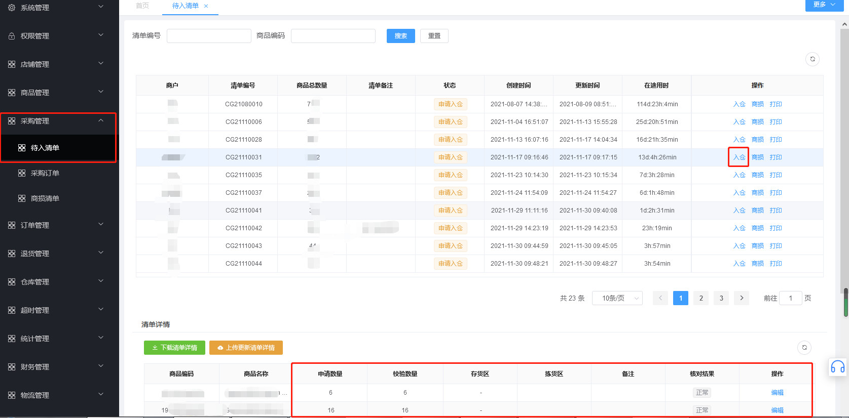Screen dimensions: 849x418
Task: Click 申请入仓 status for CG21110028
Action: [451, 140]
